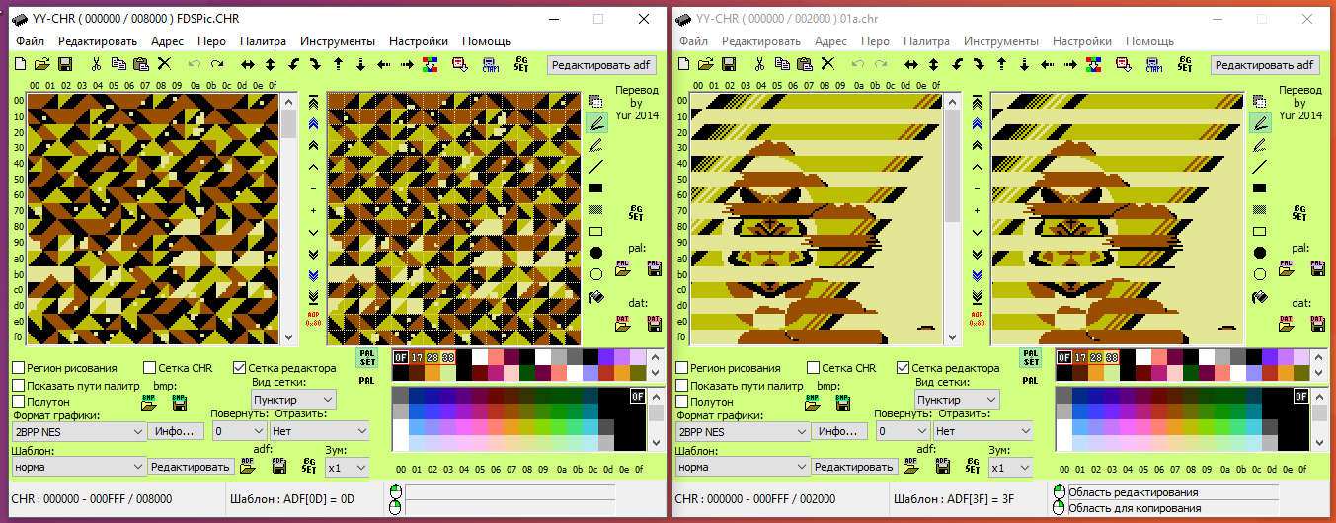Open the 'Палитра' menu in FDSPic.CHR window

coord(263,41)
